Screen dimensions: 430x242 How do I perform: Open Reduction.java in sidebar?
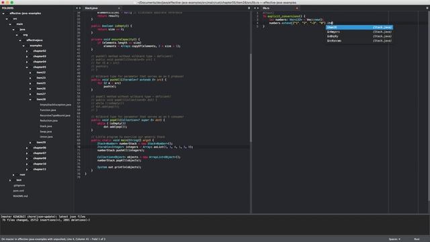tap(48, 121)
